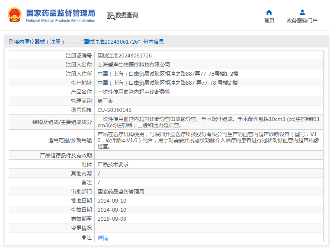Click National Medical Products Administration subtitle
Screen dimensions: 330x251
pos(61,20)
